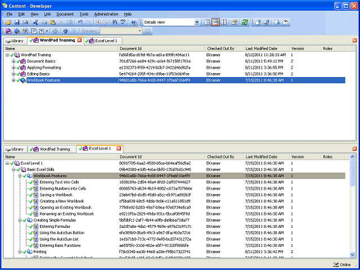Viewport: 360px width, 270px height.
Task: Click the Online status indicator
Action: [x=342, y=265]
